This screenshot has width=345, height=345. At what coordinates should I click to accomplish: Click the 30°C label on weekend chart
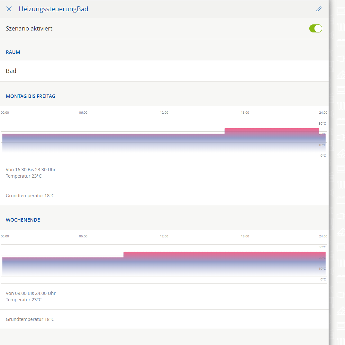(x=322, y=247)
